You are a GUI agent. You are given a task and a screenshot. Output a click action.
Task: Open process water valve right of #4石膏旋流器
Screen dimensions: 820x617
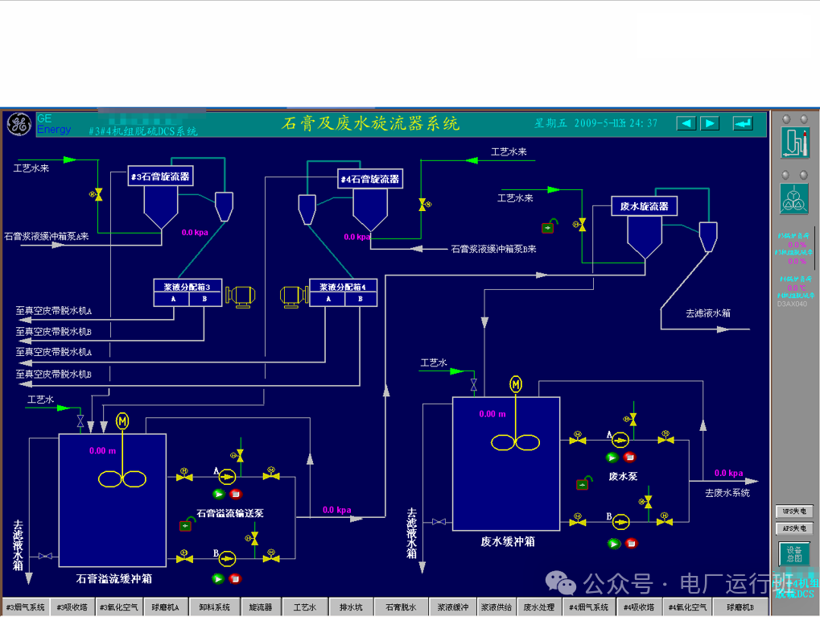[424, 205]
